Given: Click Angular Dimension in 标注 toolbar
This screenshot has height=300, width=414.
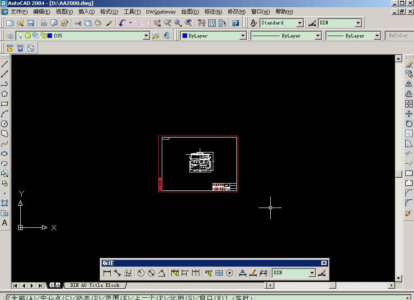Looking at the screenshot, I should pos(162,273).
